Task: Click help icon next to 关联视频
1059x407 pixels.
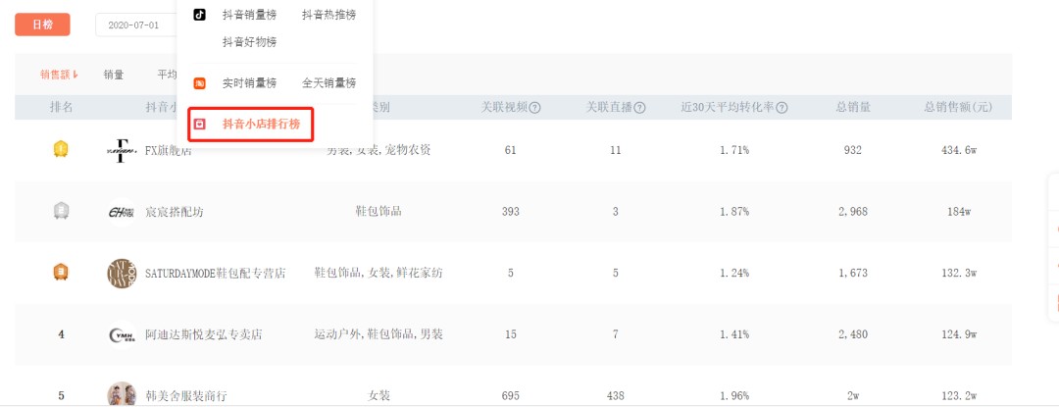Action: (535, 108)
